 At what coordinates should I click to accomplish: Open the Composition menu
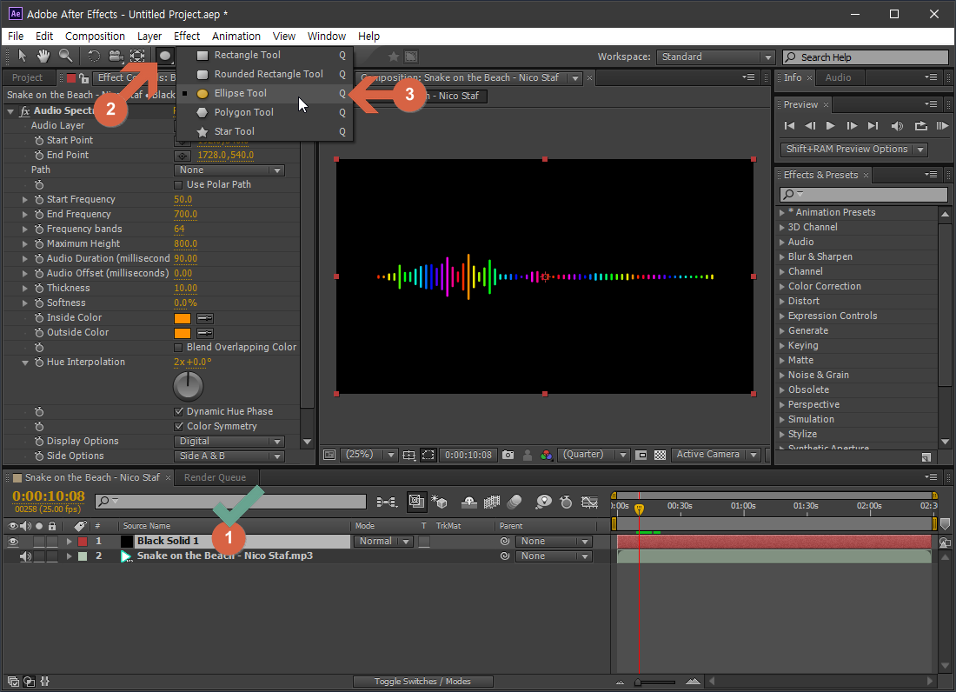pyautogui.click(x=95, y=36)
